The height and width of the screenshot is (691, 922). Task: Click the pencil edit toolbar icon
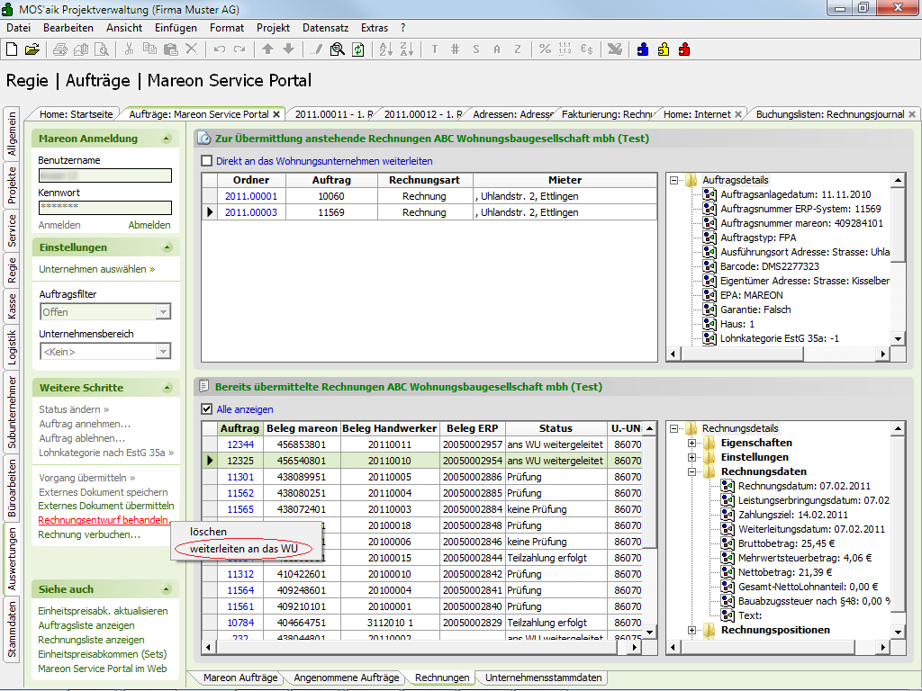316,50
